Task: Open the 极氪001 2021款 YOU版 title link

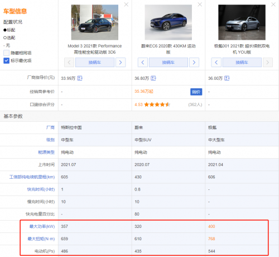Action: click(x=242, y=49)
